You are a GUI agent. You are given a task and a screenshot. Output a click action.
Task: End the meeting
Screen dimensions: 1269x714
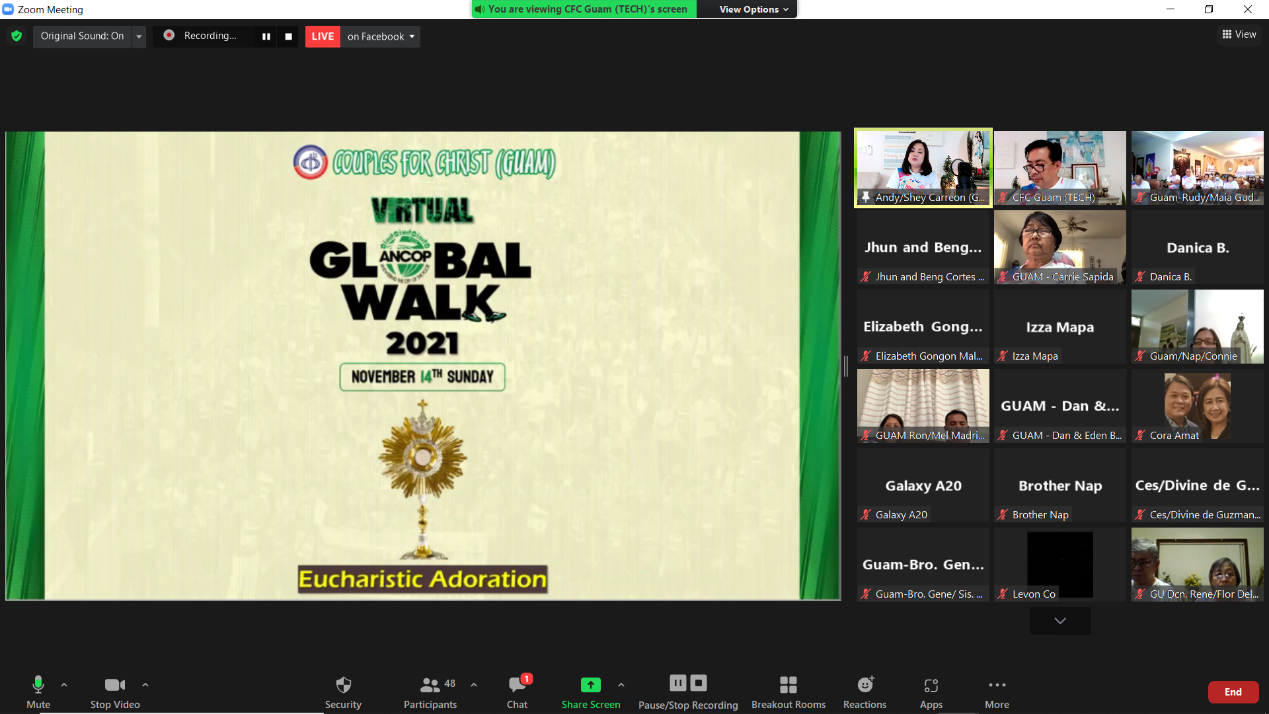tap(1233, 692)
